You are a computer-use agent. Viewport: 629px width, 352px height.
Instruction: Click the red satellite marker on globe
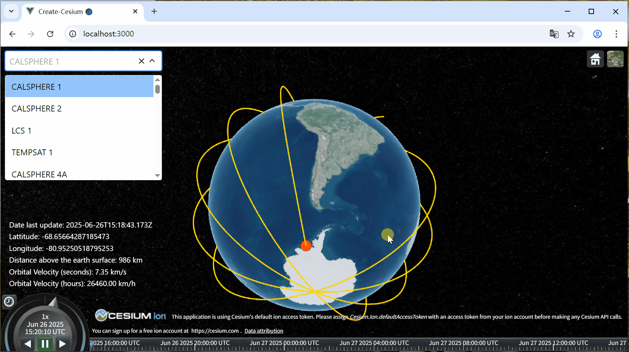click(306, 246)
